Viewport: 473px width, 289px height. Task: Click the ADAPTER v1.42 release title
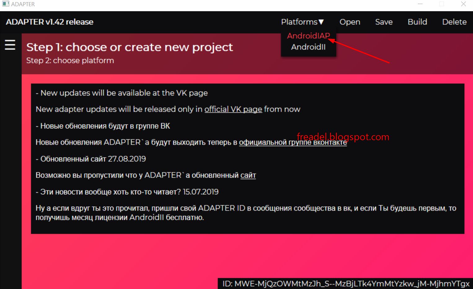(50, 22)
